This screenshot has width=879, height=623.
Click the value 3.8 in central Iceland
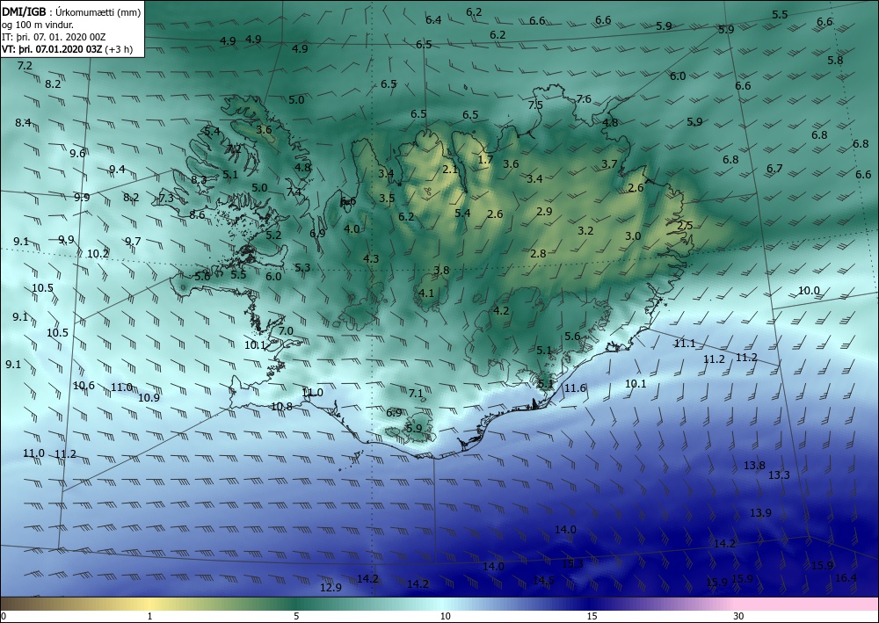click(441, 270)
